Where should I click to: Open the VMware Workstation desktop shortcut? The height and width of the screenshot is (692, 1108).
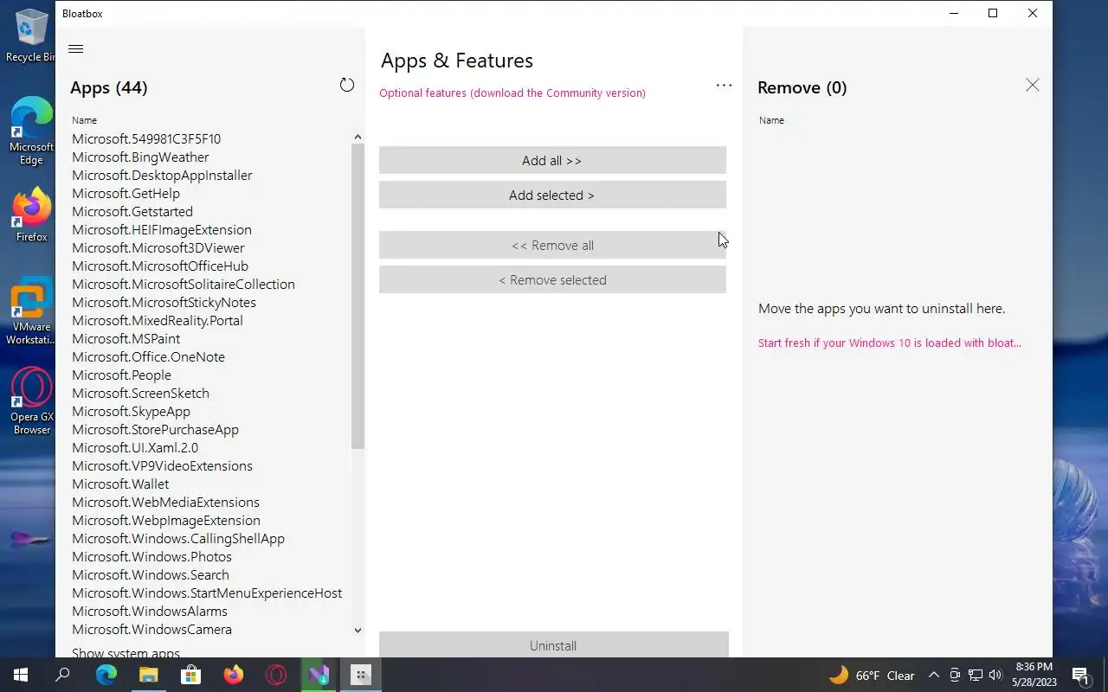(31, 311)
